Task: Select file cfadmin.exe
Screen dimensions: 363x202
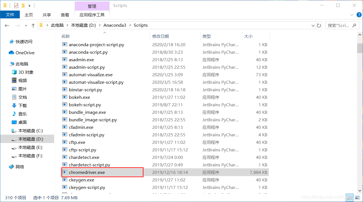Action: coord(81,127)
